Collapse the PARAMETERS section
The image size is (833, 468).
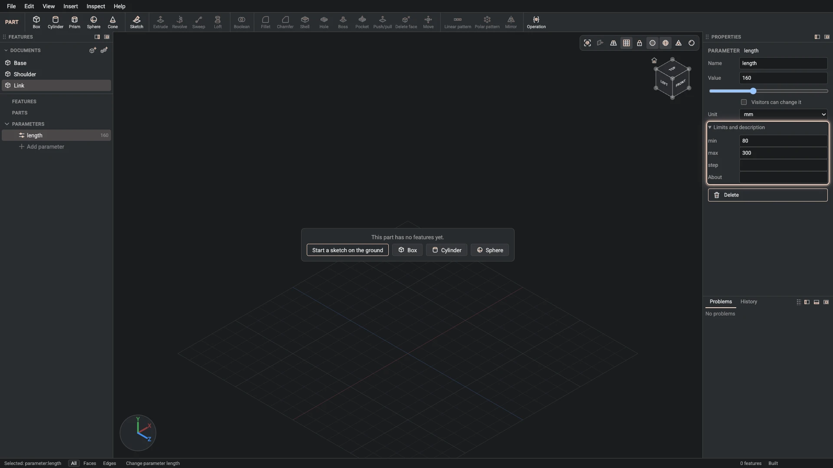(x=7, y=124)
